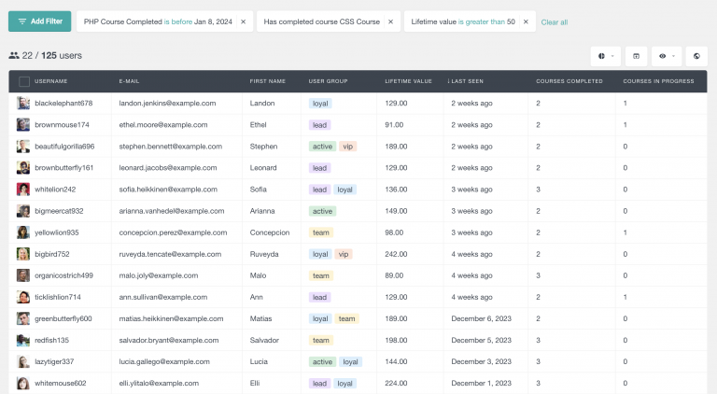Sort by Last Seen column
This screenshot has height=394, width=717.
pyautogui.click(x=471, y=82)
